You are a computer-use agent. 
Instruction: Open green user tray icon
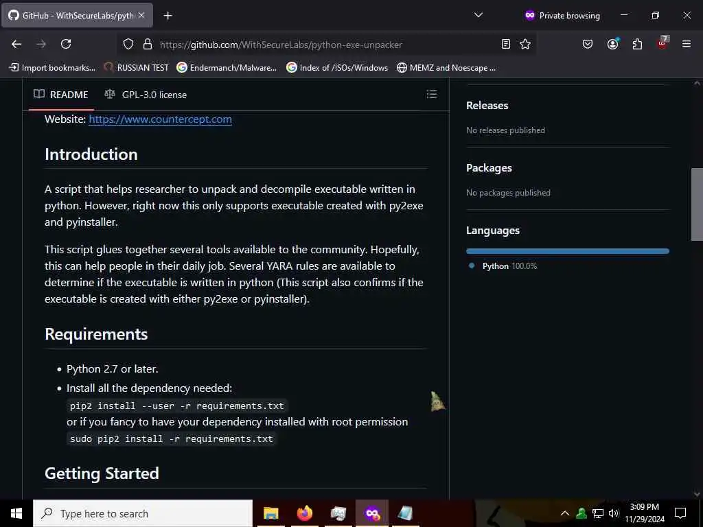(581, 513)
